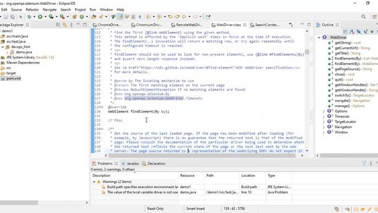
Task: Open the Source menu
Action: (17, 9)
